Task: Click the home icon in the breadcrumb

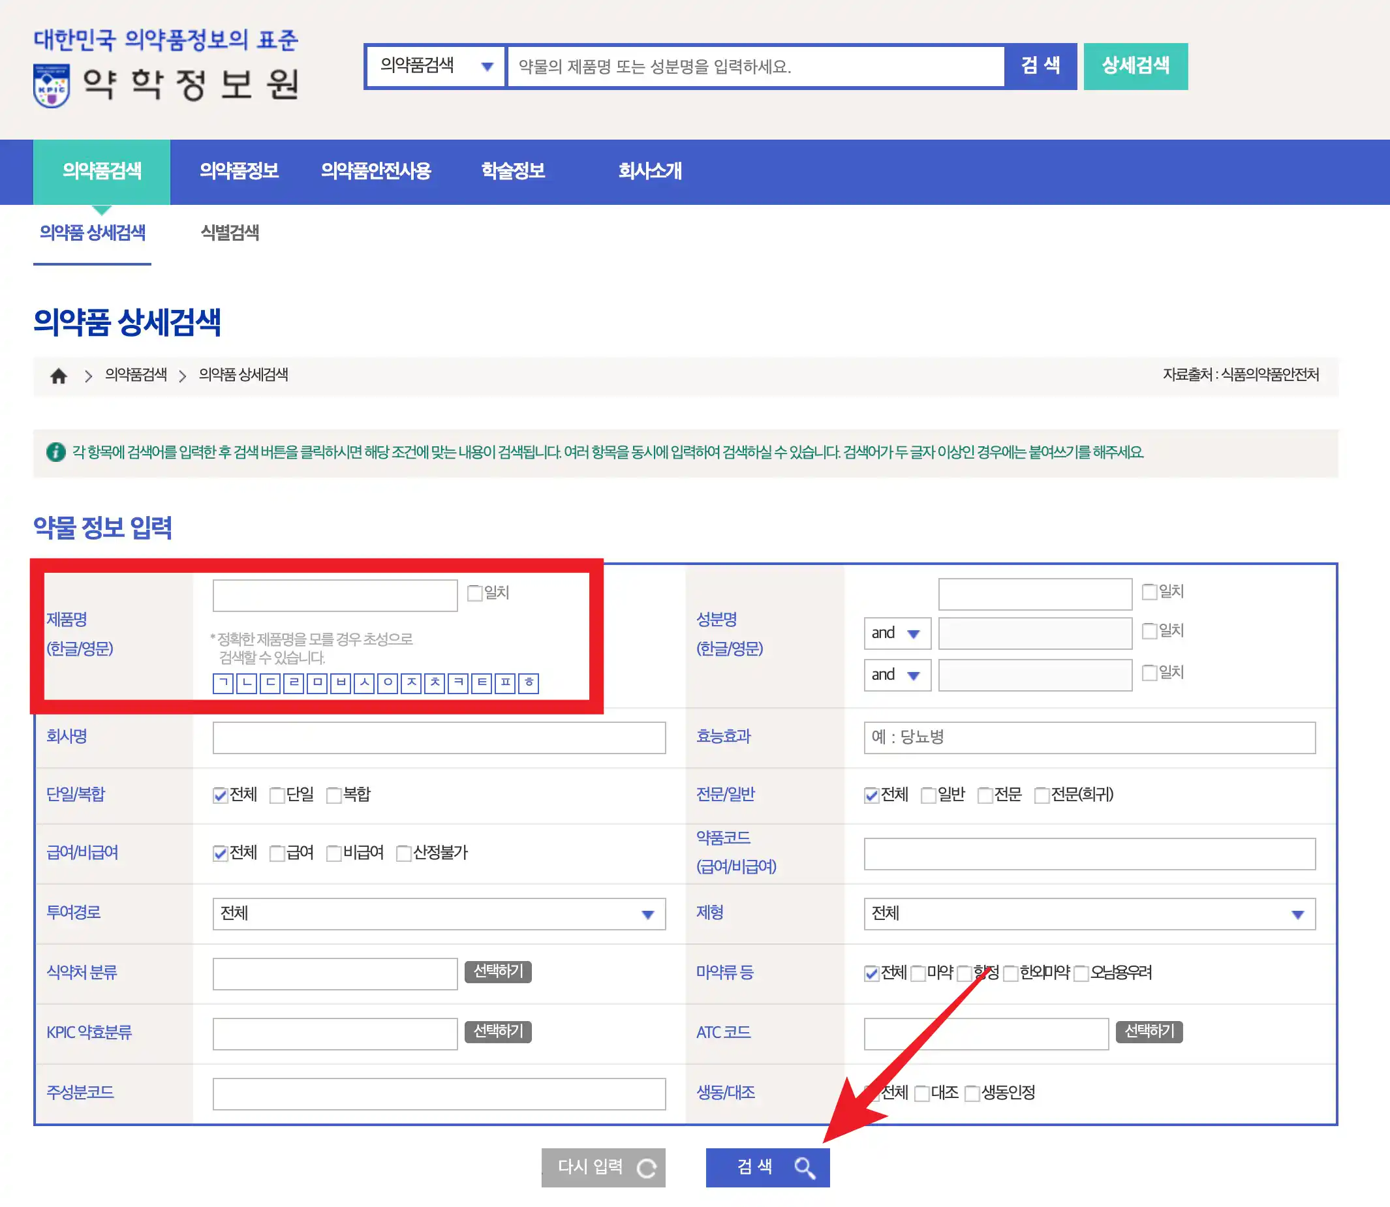Action: pos(59,376)
